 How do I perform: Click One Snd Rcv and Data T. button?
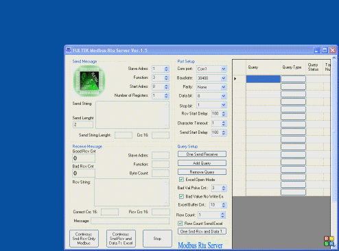pos(202,231)
